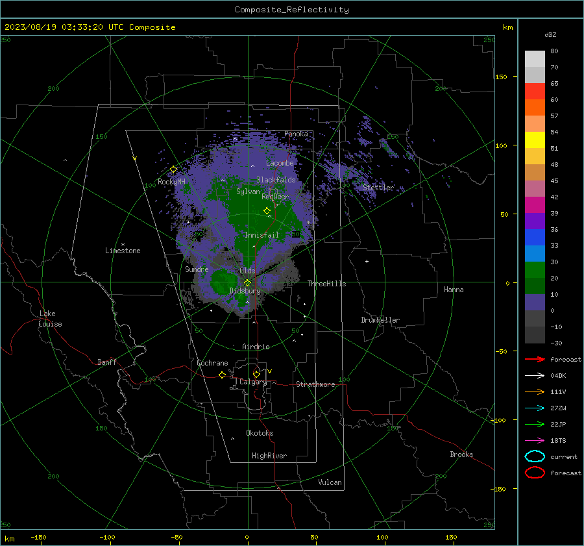
Task: Select the orange 111V arrow legend icon
Action: tap(535, 391)
